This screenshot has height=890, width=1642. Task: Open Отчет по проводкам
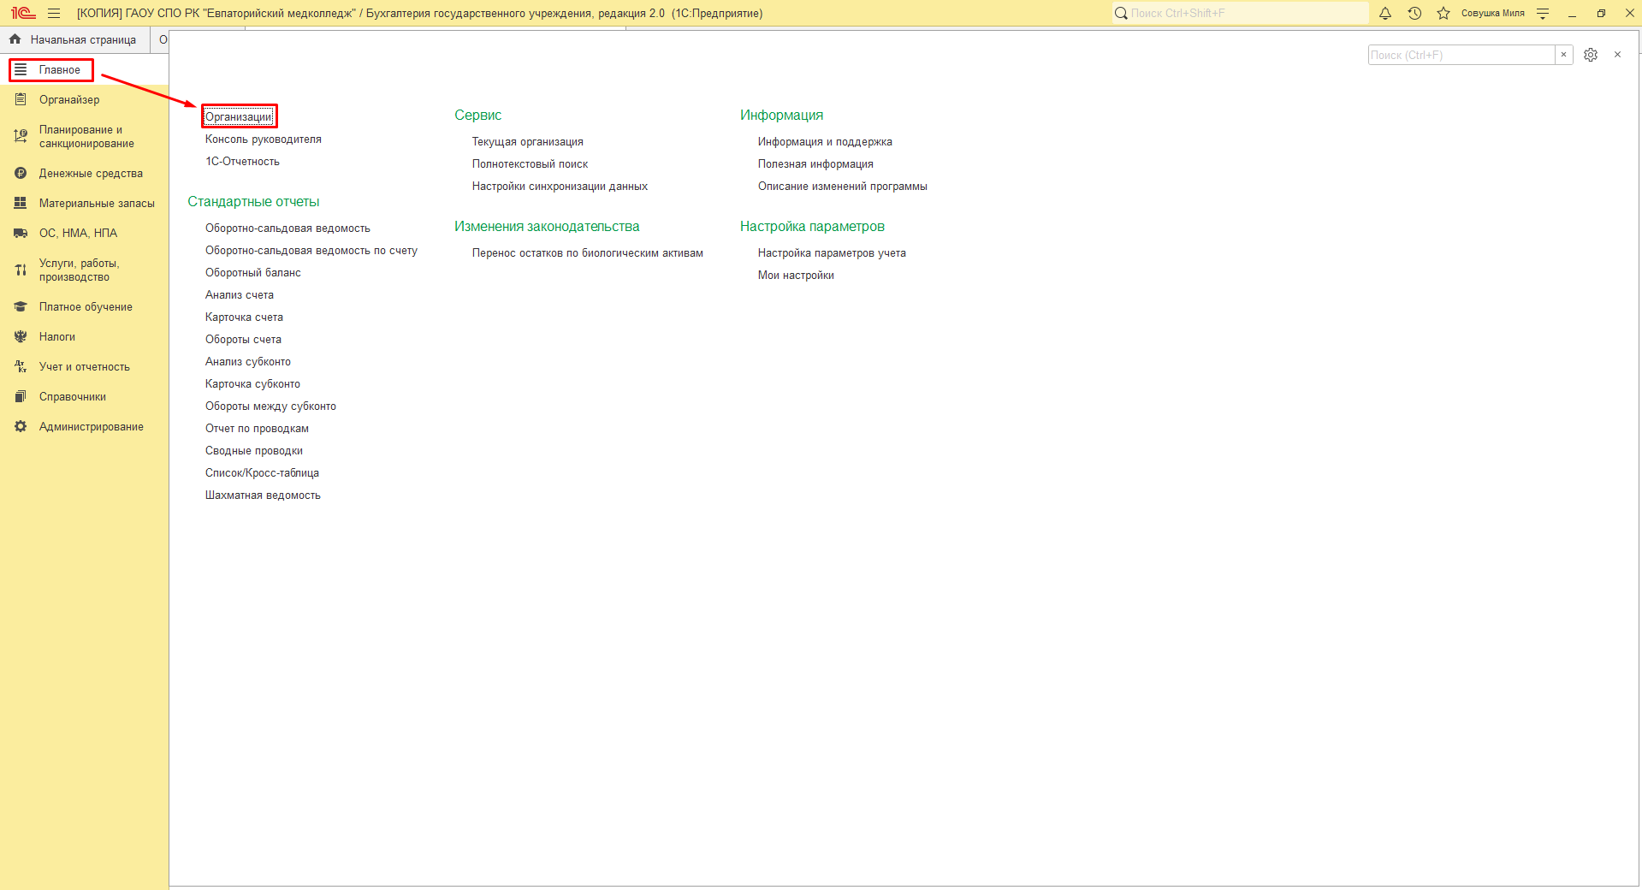click(257, 429)
